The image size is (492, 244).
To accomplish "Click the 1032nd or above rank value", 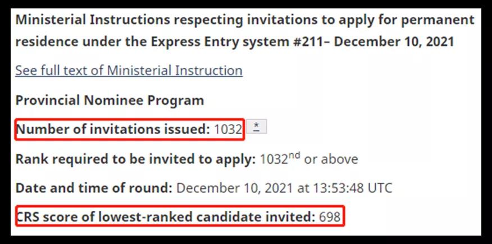I will pyautogui.click(x=309, y=159).
